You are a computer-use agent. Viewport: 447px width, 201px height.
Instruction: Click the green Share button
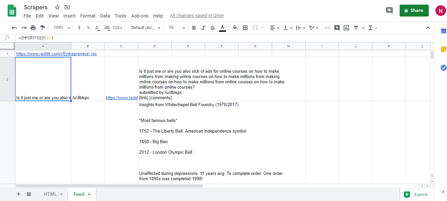414,11
